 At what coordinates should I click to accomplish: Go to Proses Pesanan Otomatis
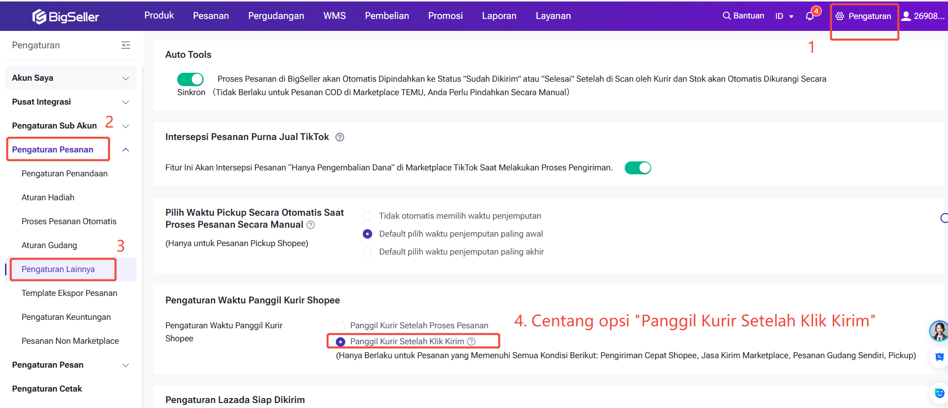pos(69,222)
